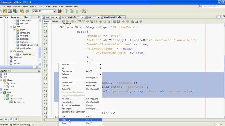Click the Open Project toolbar icon
The width and height of the screenshot is (225, 126).
tap(10, 11)
